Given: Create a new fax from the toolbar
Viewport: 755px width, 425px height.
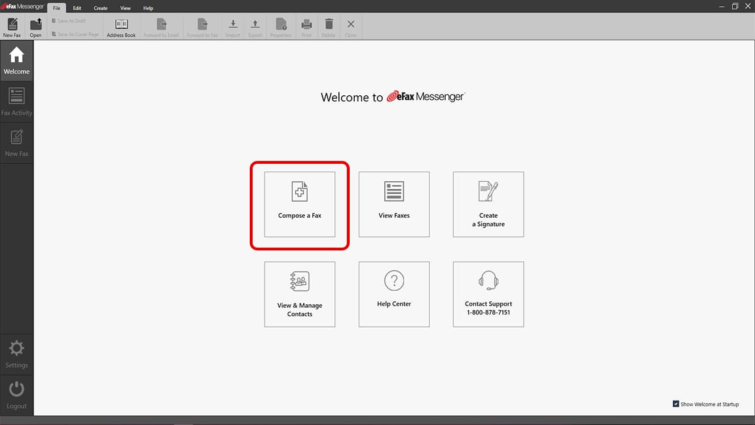Looking at the screenshot, I should pyautogui.click(x=12, y=26).
